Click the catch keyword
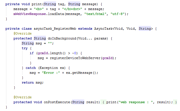The image size is (180, 111). (x=31, y=68)
